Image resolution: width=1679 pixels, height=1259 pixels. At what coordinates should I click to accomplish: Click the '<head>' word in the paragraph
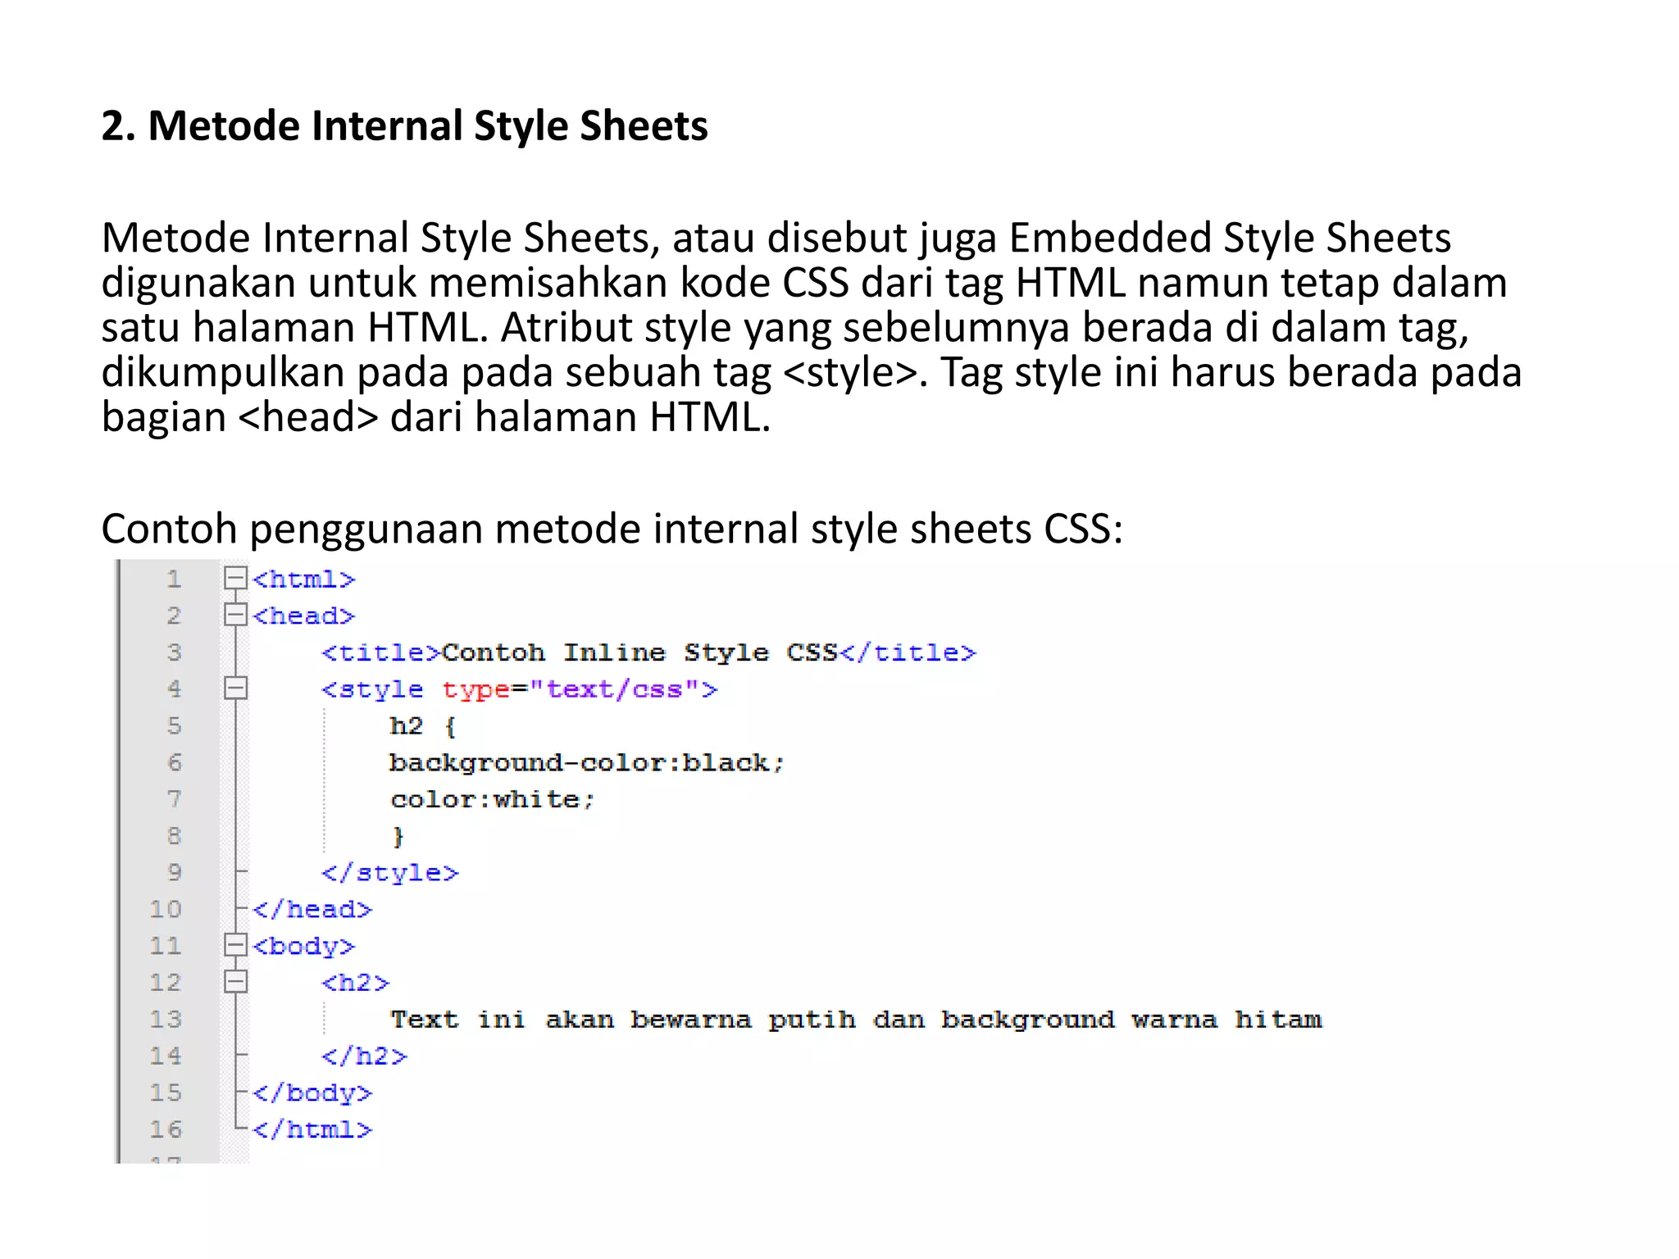click(308, 417)
